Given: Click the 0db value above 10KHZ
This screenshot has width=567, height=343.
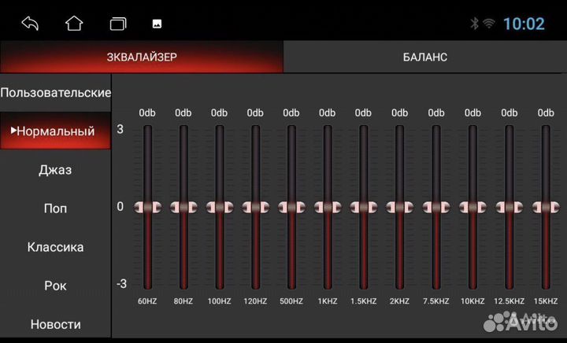Looking at the screenshot, I should pos(472,113).
